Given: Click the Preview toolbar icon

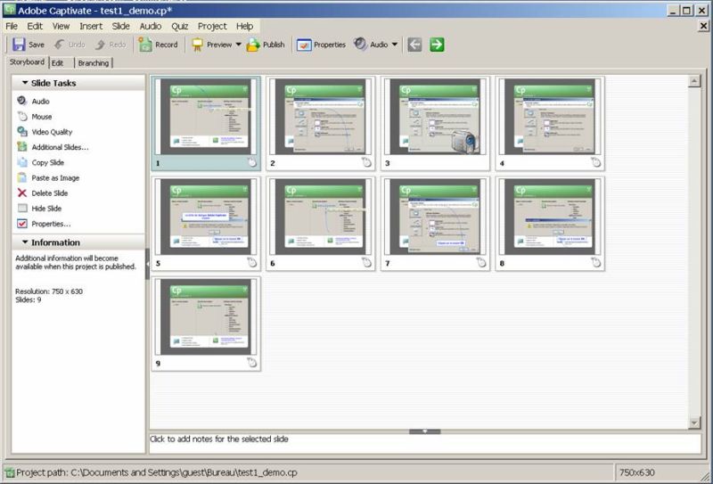Looking at the screenshot, I should [197, 45].
